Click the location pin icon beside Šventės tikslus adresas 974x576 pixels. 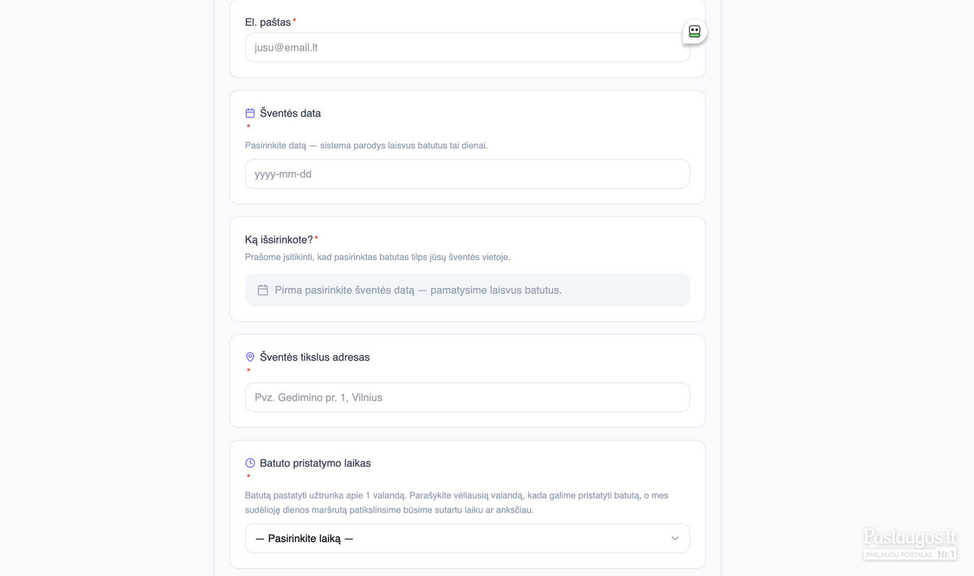tap(250, 357)
